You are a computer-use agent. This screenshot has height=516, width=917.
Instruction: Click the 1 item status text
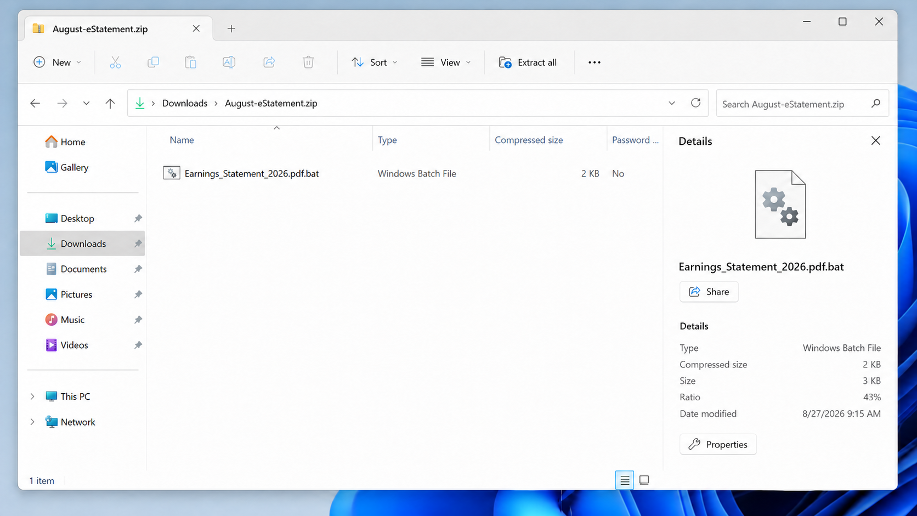(x=42, y=481)
